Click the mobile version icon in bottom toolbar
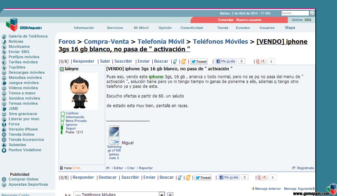This screenshot has width=337, height=196. pyautogui.click(x=180, y=178)
